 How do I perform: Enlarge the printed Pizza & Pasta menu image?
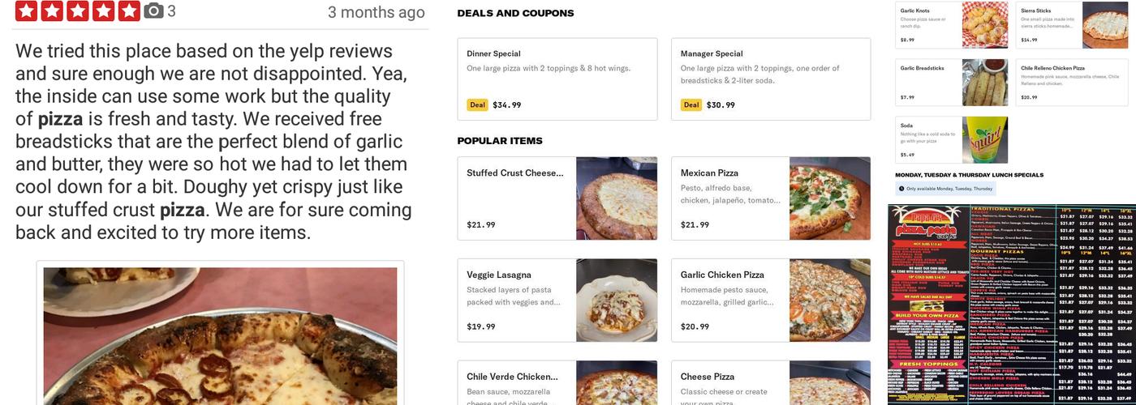click(1011, 305)
